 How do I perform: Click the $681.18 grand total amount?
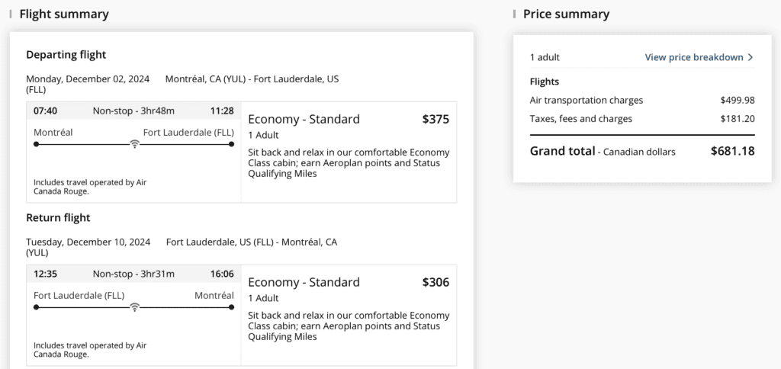732,151
